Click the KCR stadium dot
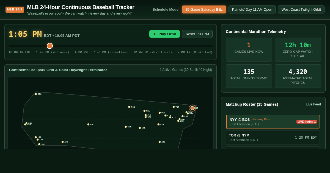The height and width of the screenshot is (173, 330). tap(126, 127)
